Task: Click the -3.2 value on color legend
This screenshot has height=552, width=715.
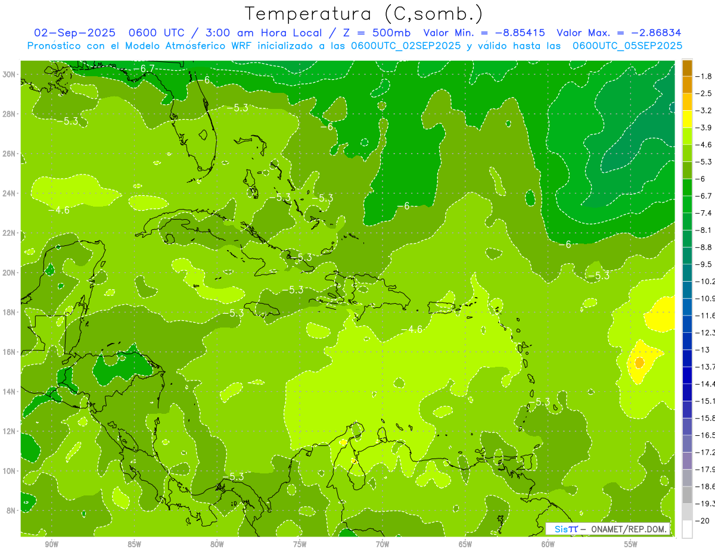Action: point(705,111)
